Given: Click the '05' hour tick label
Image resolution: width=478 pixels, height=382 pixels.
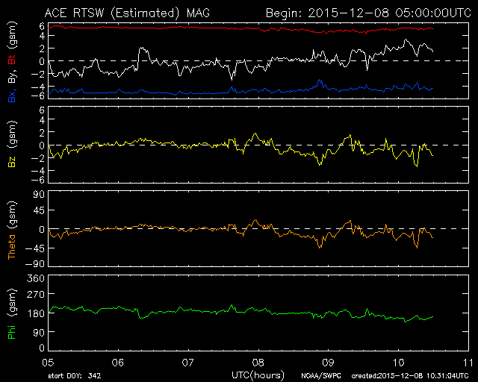Looking at the screenshot, I should pyautogui.click(x=48, y=363).
